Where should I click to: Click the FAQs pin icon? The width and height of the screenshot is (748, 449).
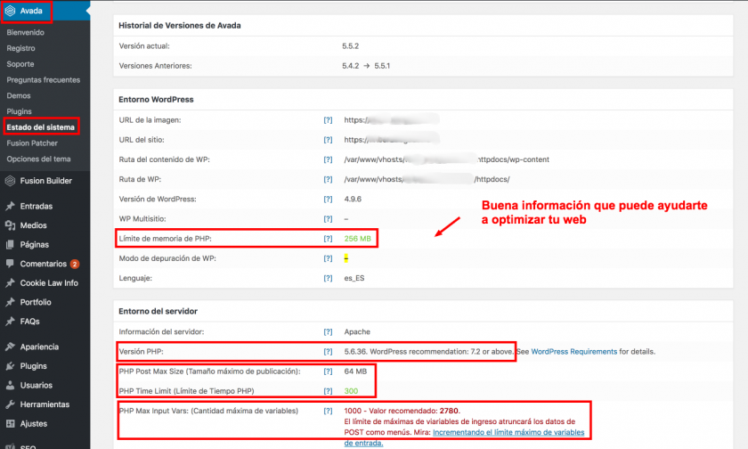tap(10, 321)
